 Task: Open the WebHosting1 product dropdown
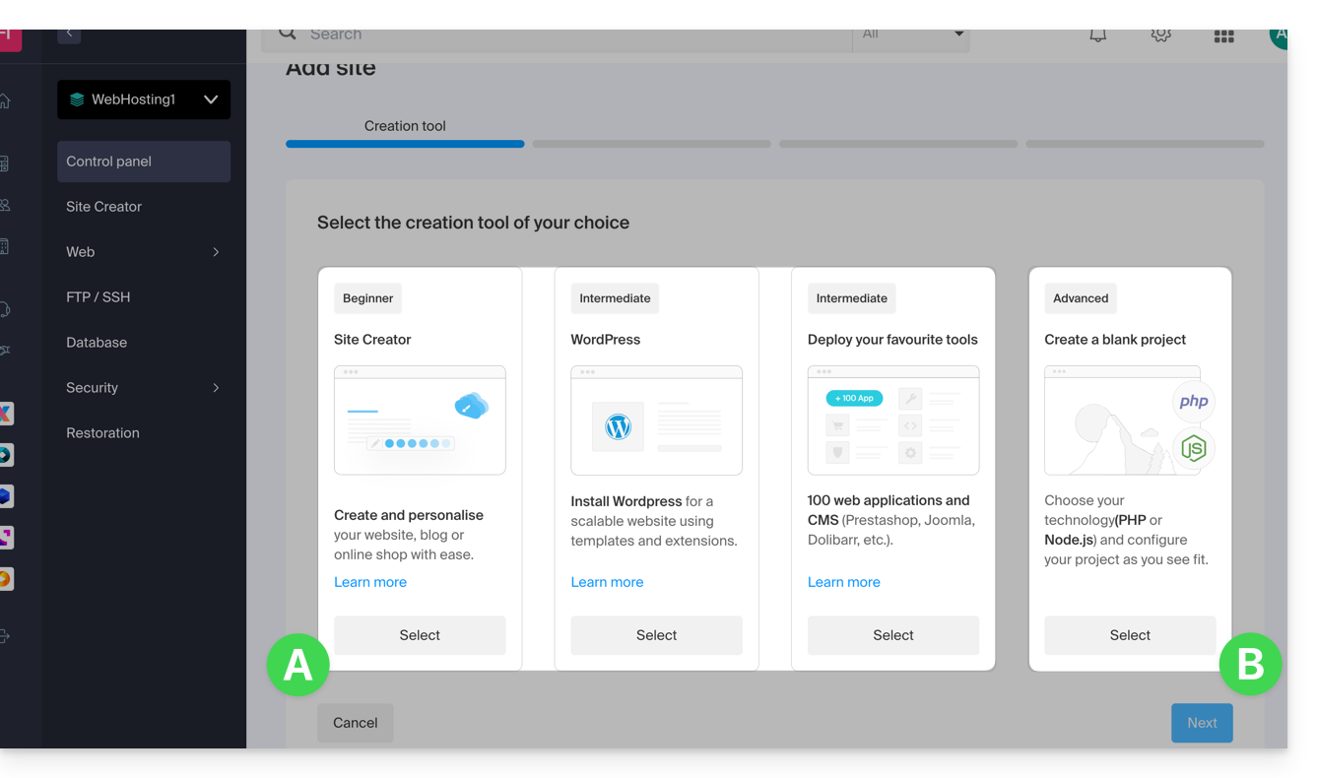click(x=144, y=99)
